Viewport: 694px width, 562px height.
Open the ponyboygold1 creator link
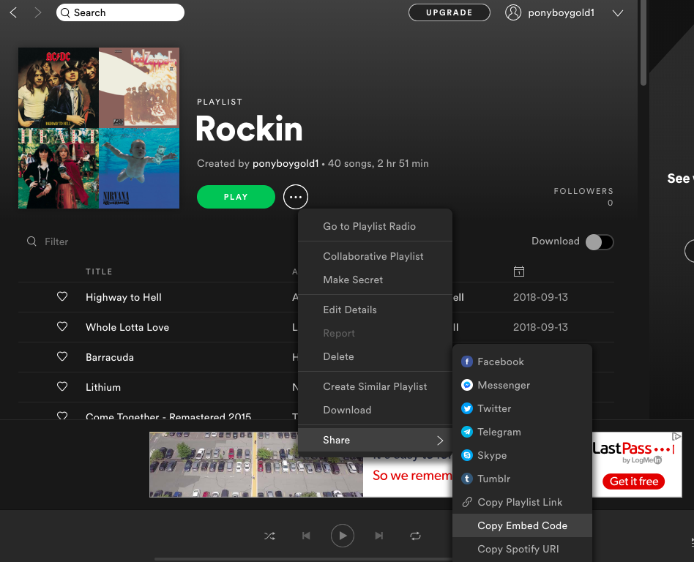pos(286,163)
